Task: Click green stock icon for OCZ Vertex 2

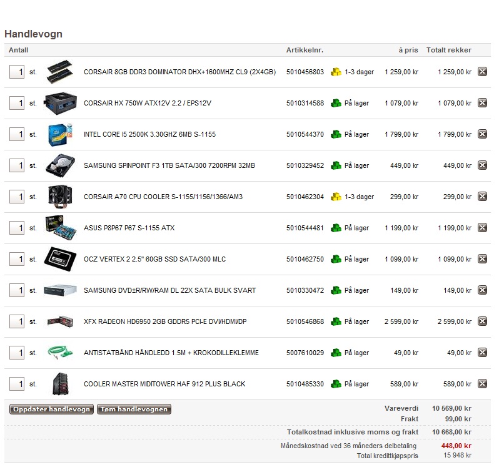Action: click(x=336, y=259)
